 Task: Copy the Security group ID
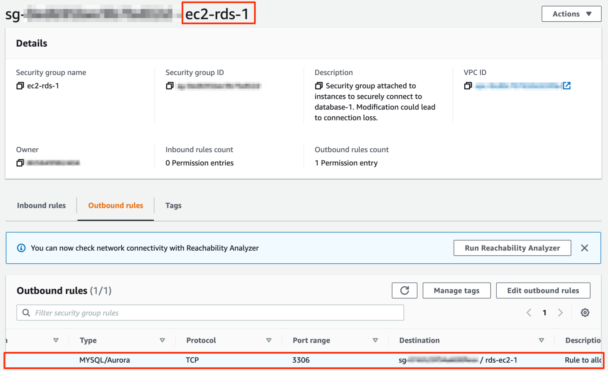pyautogui.click(x=170, y=86)
